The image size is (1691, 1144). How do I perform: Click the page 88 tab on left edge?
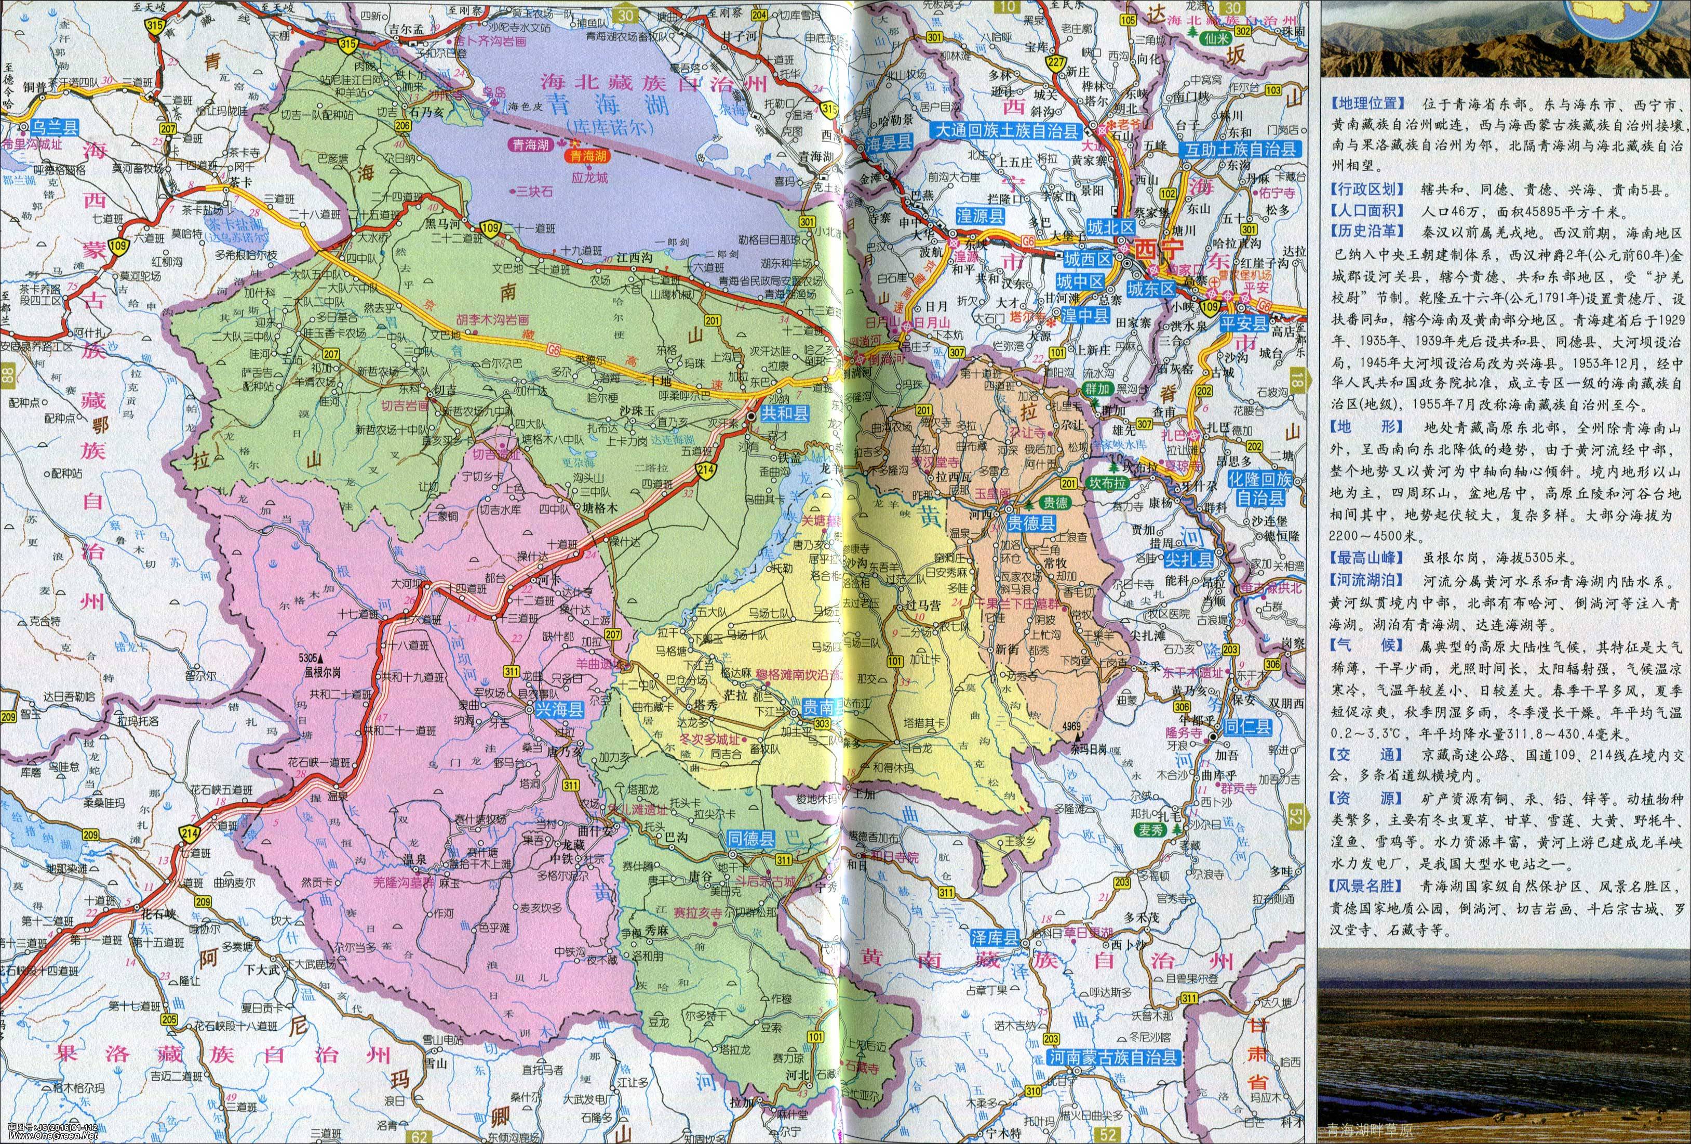tap(8, 376)
